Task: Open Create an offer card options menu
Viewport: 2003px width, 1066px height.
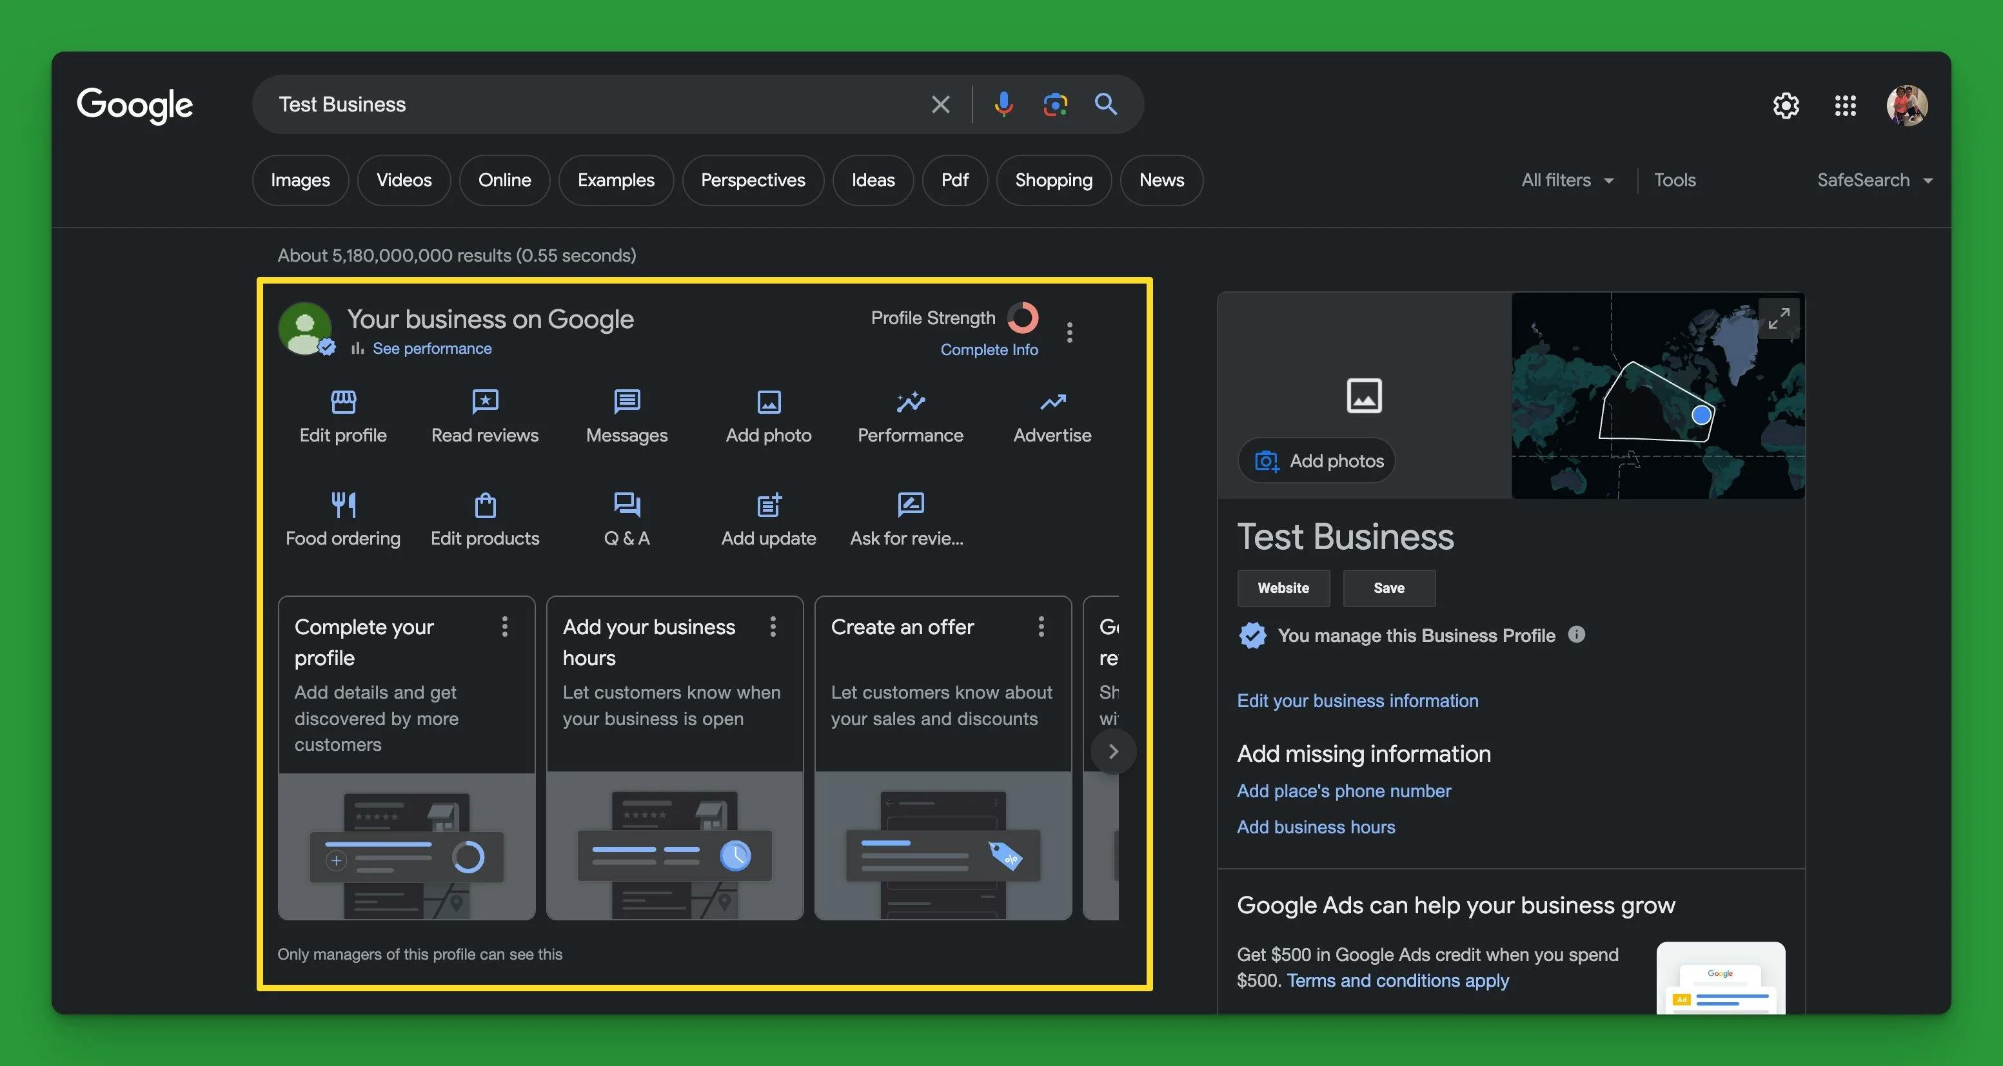Action: pyautogui.click(x=1041, y=626)
